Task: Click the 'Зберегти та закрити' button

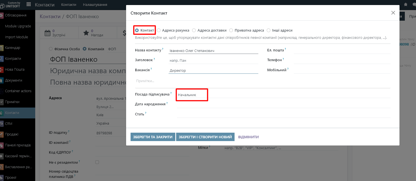Action: 153,137
